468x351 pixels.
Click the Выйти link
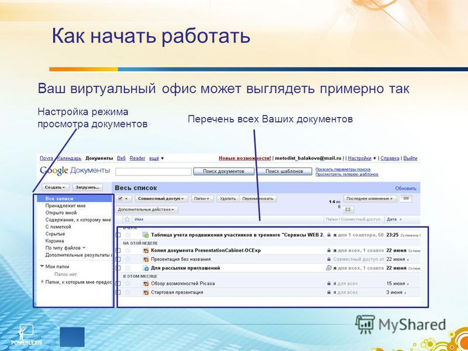(410, 158)
